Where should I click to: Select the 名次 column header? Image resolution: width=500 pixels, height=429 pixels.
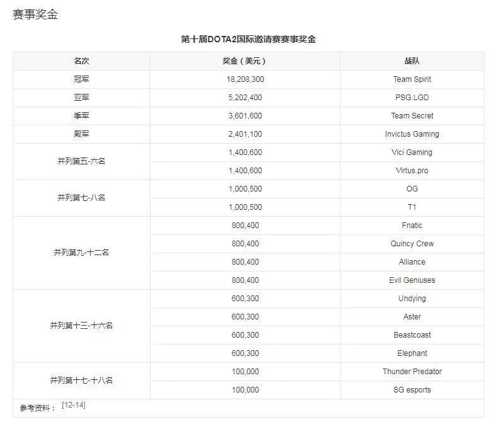pos(81,61)
